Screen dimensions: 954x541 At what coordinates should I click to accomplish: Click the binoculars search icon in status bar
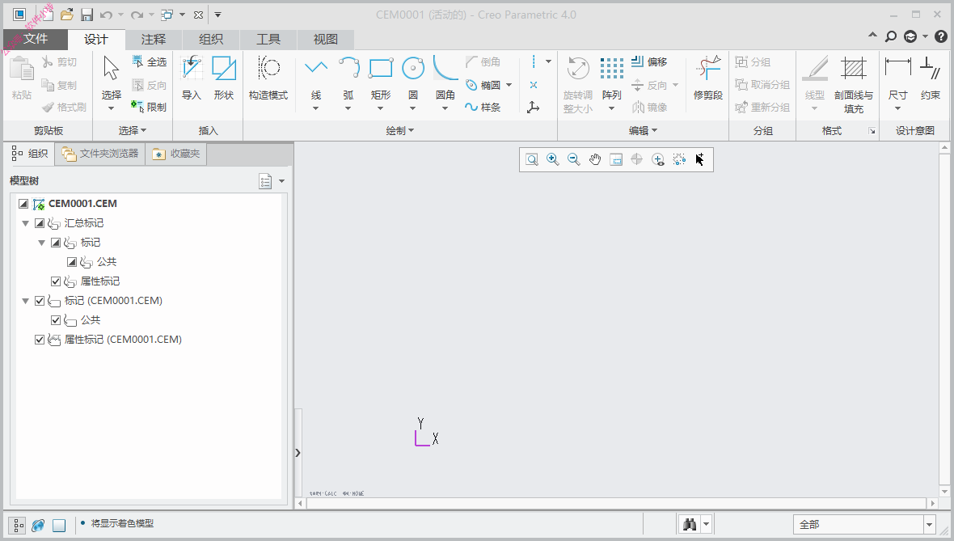click(x=690, y=524)
